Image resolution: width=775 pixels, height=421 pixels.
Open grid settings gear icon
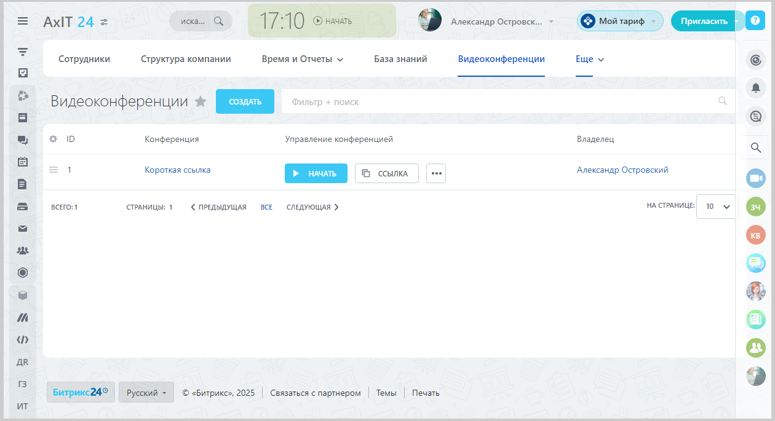click(54, 139)
